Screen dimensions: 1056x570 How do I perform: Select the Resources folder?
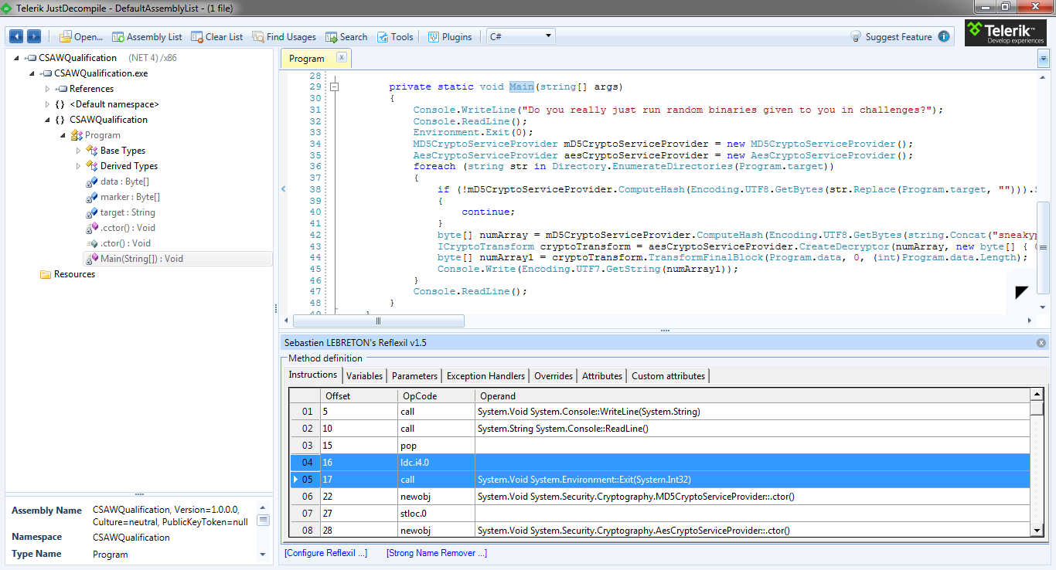68,274
